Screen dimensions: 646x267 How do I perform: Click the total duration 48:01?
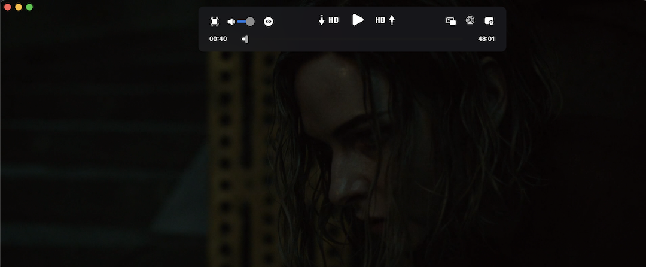point(486,39)
